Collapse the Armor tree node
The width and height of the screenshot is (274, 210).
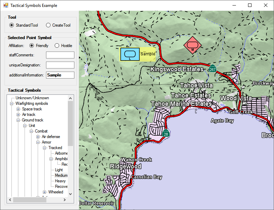(38, 142)
